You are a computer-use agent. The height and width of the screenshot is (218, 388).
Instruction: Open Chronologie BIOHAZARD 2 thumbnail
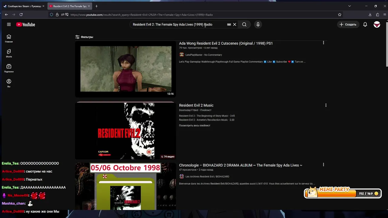(x=125, y=187)
